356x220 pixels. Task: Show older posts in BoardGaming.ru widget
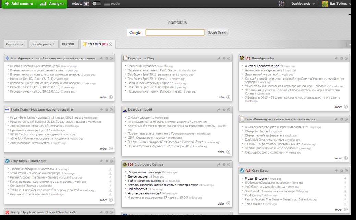click(341, 158)
